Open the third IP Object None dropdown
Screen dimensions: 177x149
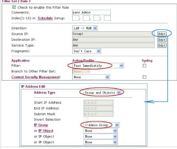pos(101,142)
